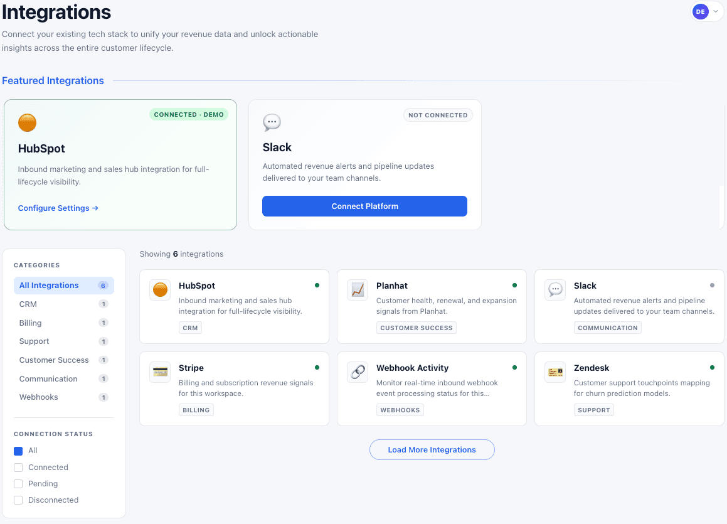Click the green status dot on the Planhat card
Image resolution: width=727 pixels, height=524 pixels.
click(x=514, y=285)
